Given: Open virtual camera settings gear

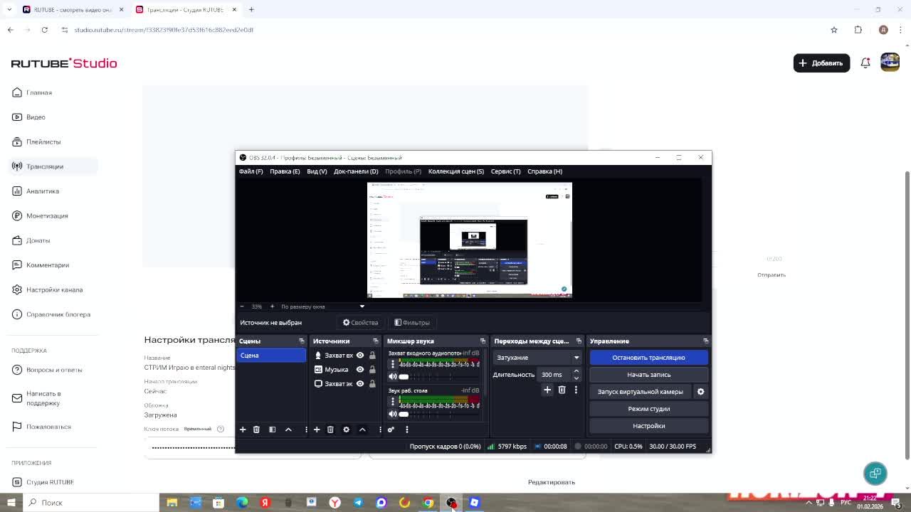Looking at the screenshot, I should [x=700, y=392].
